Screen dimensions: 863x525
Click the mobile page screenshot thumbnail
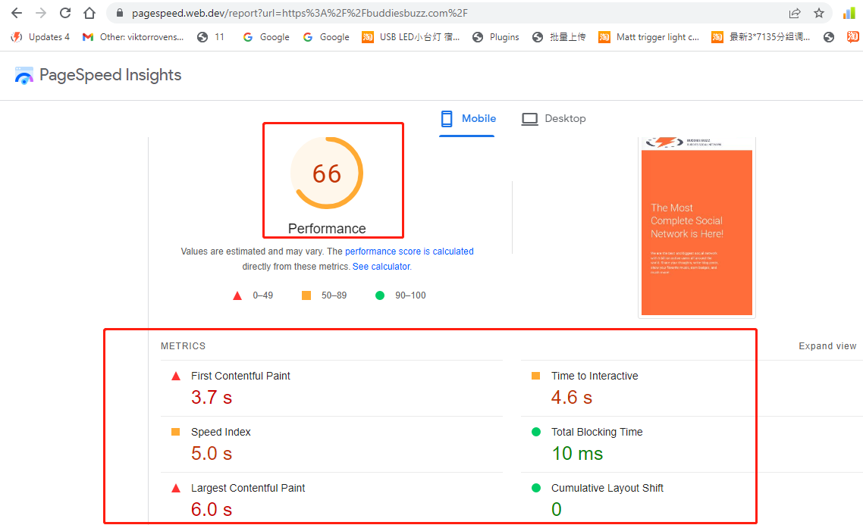coord(696,227)
